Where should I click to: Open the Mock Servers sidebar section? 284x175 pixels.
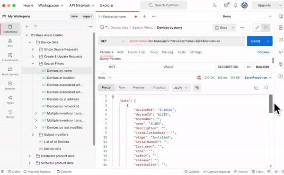pyautogui.click(x=10, y=71)
